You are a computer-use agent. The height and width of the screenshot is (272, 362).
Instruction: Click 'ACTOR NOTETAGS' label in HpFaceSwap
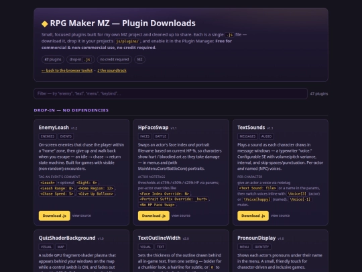coord(152,177)
